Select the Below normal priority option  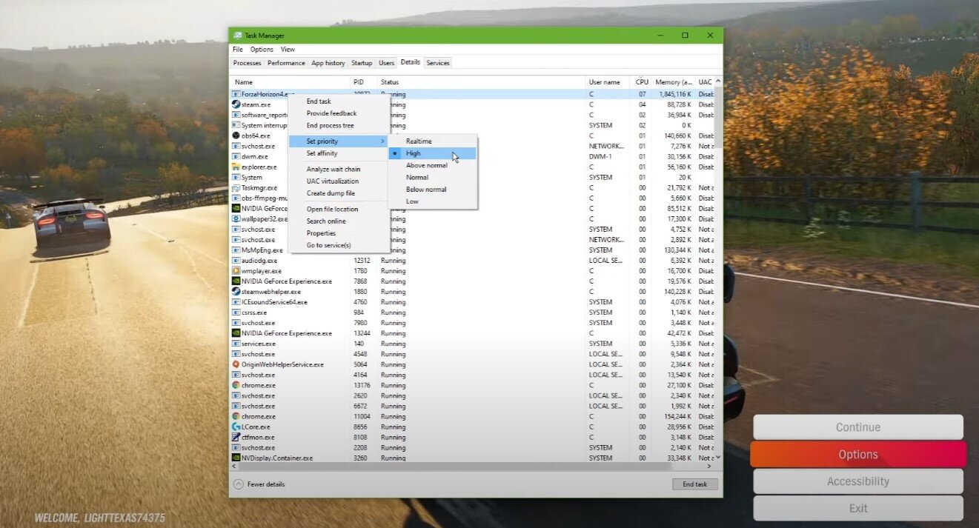pos(426,190)
